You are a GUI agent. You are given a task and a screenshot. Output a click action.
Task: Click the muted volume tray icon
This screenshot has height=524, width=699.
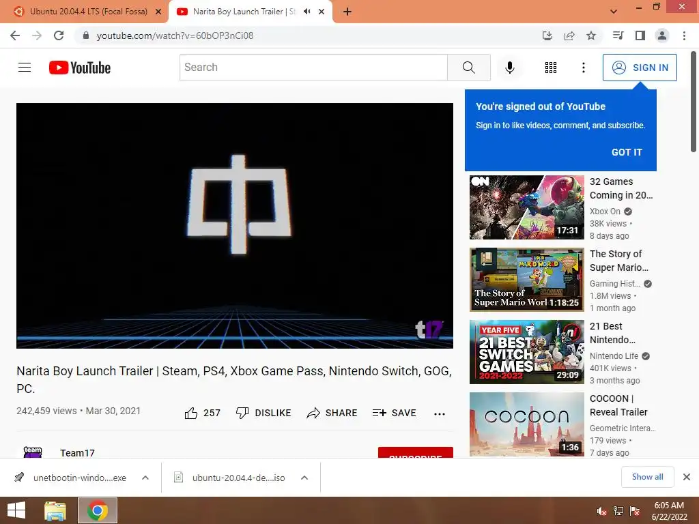[601, 511]
